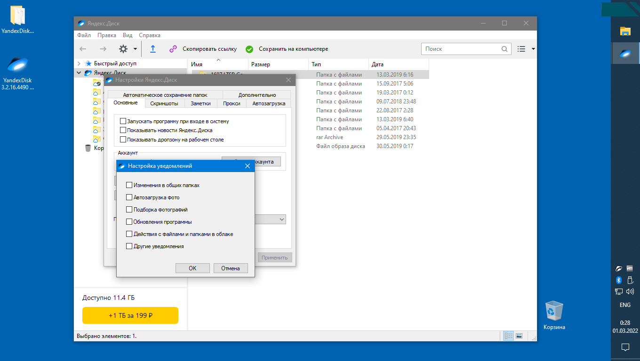Open the Правка menu
Screen dimensions: 640x361
tap(107, 35)
